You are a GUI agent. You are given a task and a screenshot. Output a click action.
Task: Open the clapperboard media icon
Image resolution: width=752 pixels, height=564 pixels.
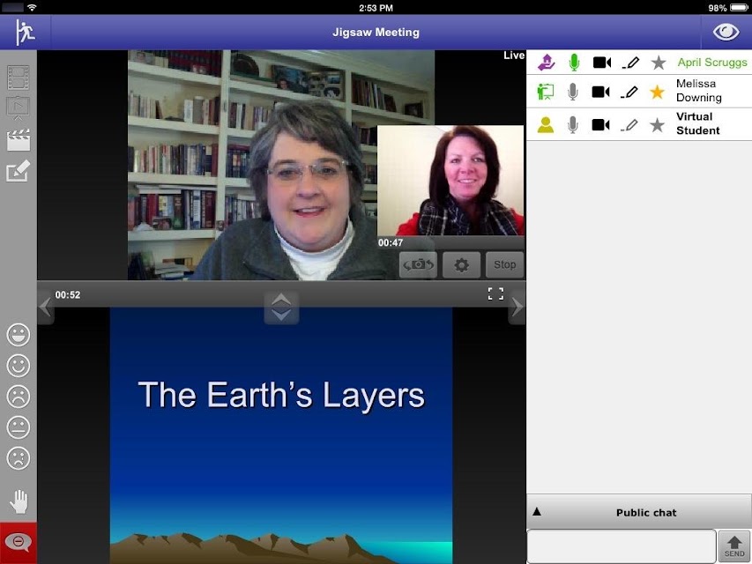[x=19, y=140]
